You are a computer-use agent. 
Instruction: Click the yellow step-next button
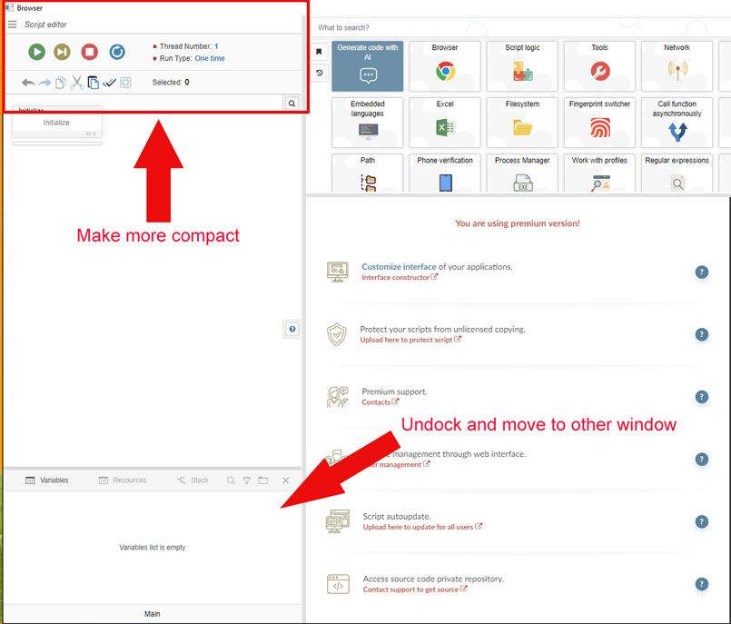[63, 53]
